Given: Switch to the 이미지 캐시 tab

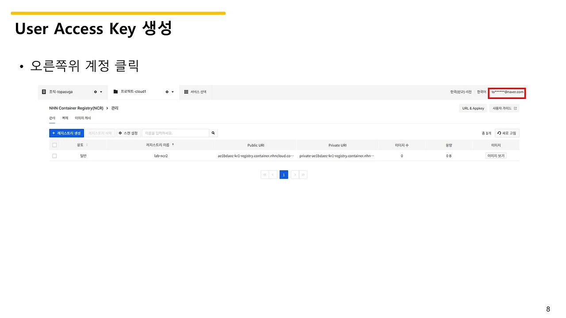Looking at the screenshot, I should point(83,118).
